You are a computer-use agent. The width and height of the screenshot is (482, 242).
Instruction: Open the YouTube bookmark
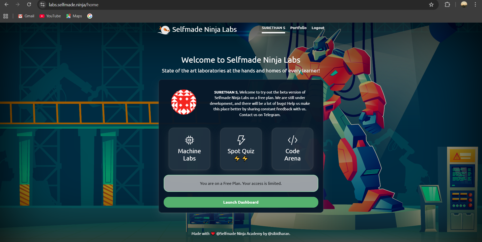click(x=50, y=16)
